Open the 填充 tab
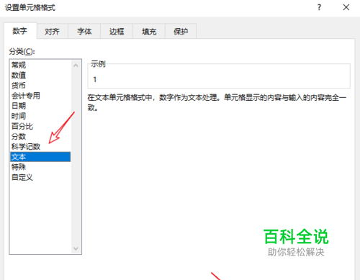 click(149, 31)
